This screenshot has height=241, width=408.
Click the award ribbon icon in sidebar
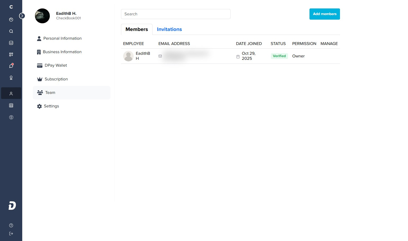coord(11,78)
